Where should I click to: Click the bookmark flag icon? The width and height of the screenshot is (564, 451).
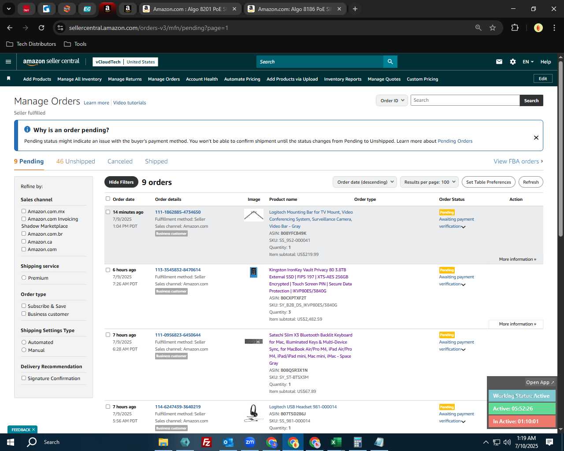point(8,78)
